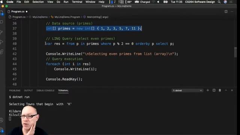Click the macOS green fullscreen window button
The height and width of the screenshot is (135, 240).
pos(7,6)
